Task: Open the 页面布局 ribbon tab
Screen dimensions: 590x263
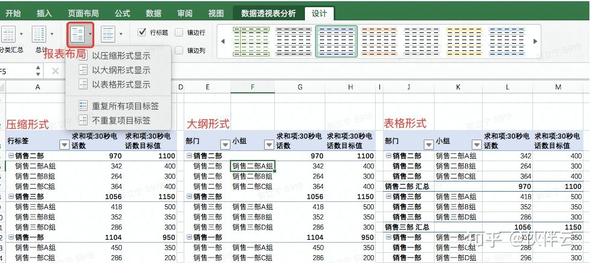Action: (x=83, y=13)
